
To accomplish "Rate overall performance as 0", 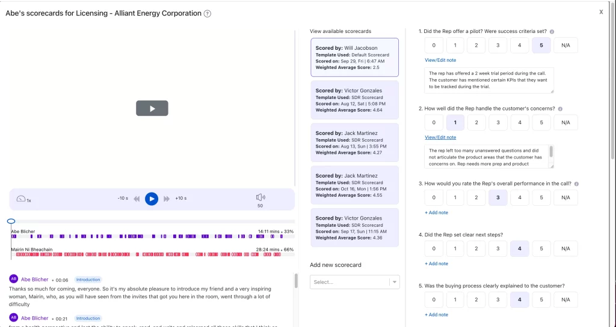I will tap(434, 198).
